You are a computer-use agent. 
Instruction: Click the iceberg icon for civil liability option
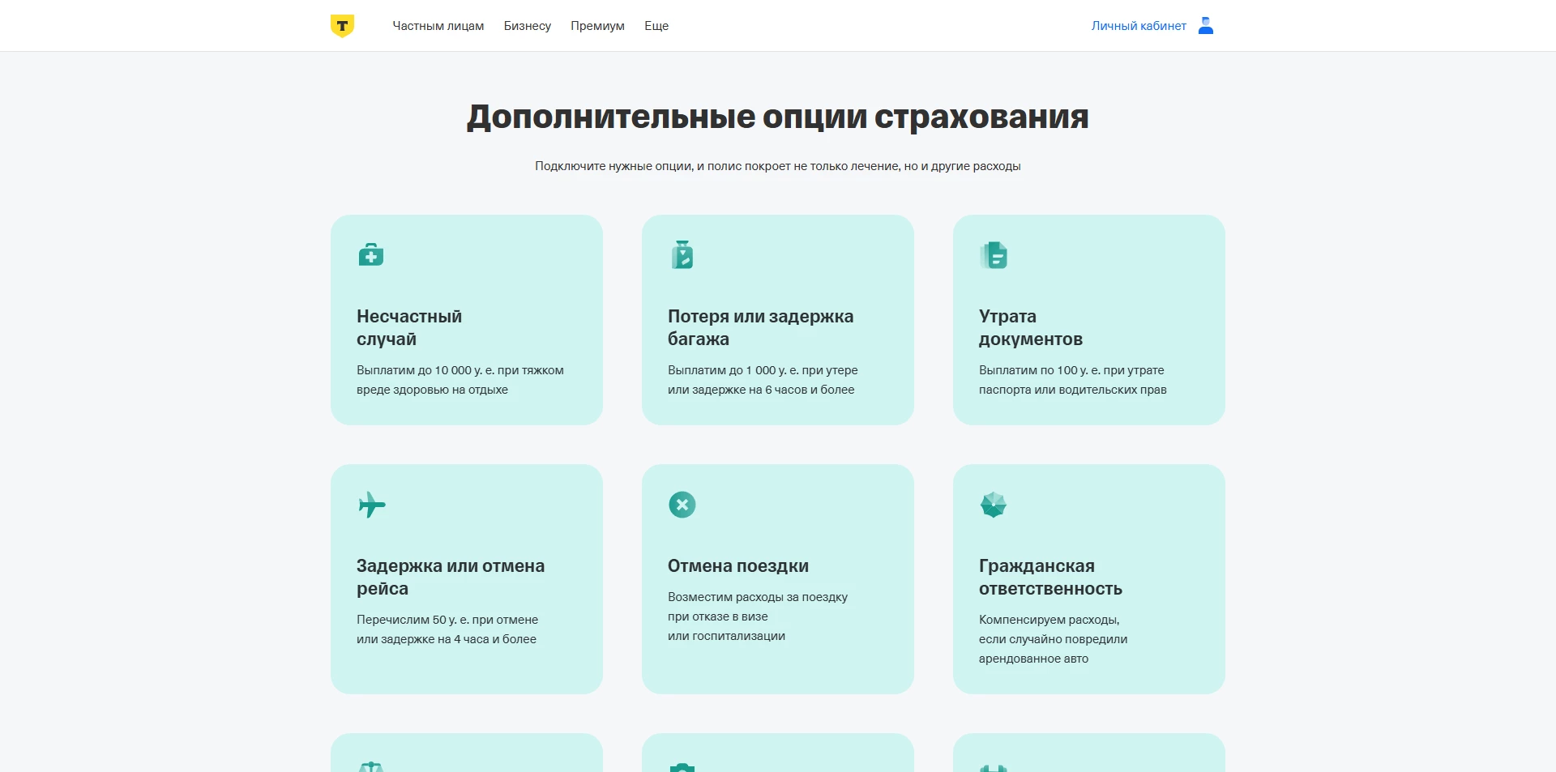pyautogui.click(x=994, y=504)
